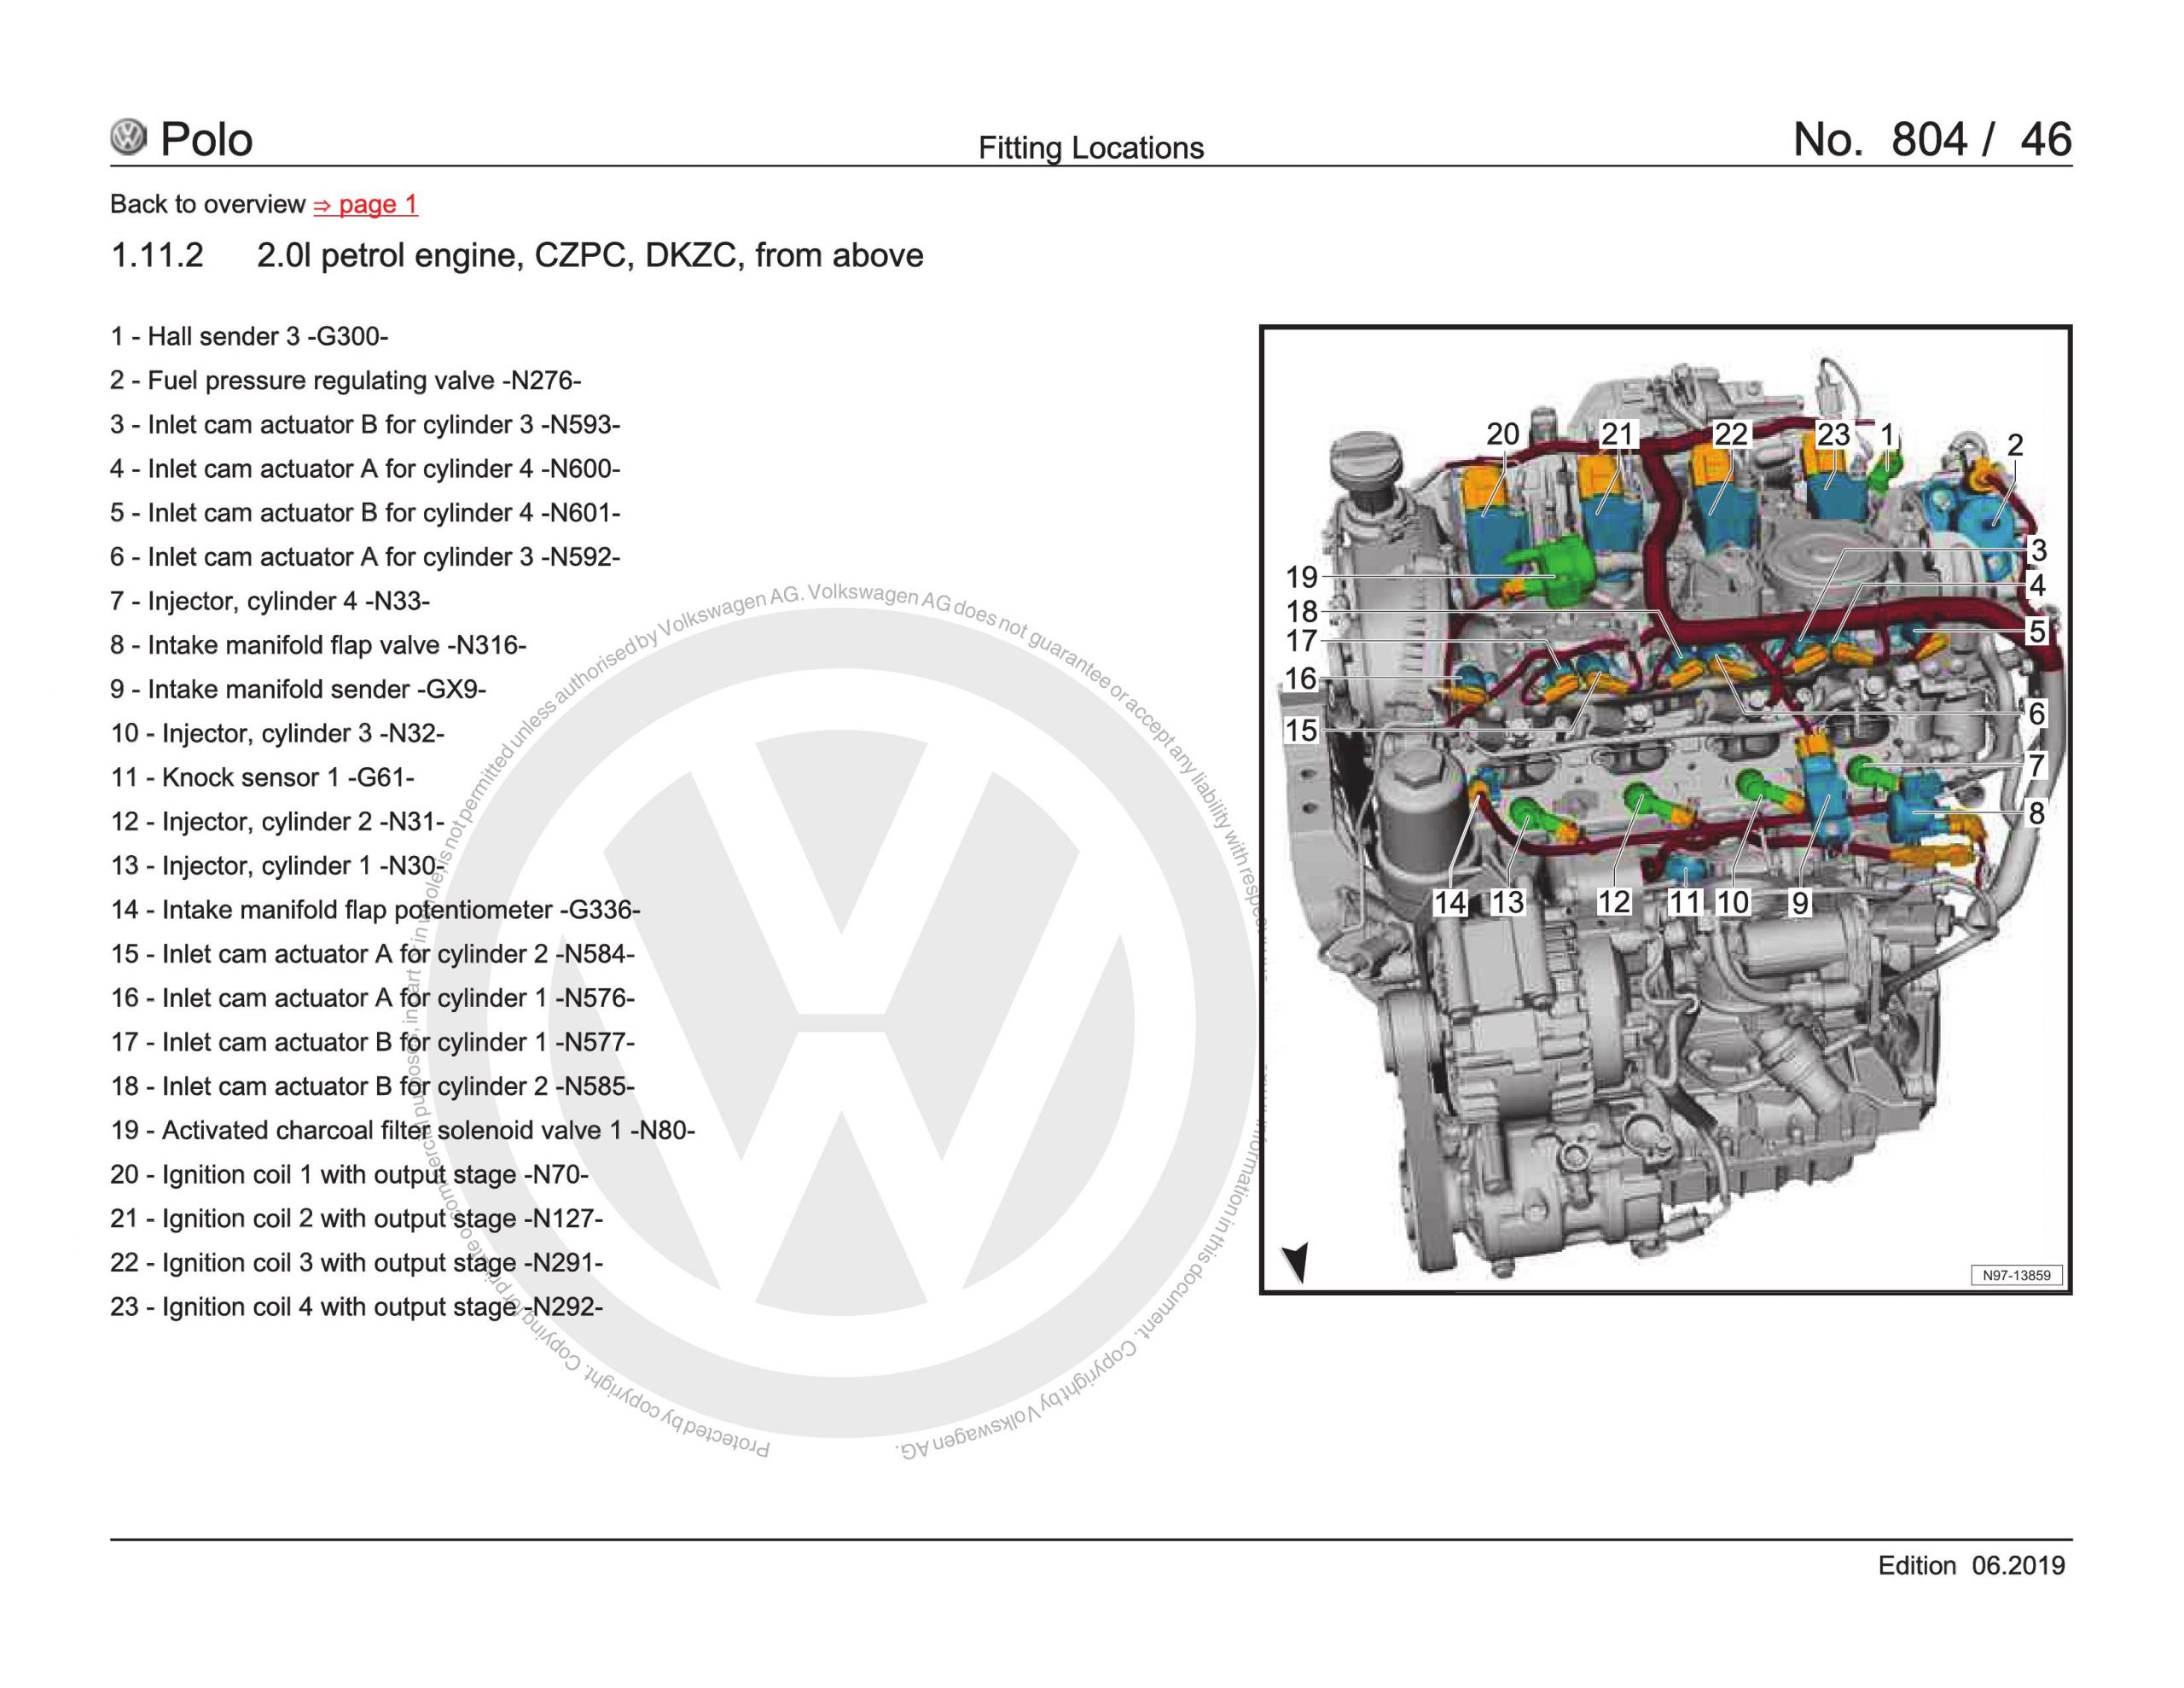Viewport: 2184px width, 1688px height.
Task: Click list entry 'Hall sender 3 -G300-'
Action: [x=249, y=336]
